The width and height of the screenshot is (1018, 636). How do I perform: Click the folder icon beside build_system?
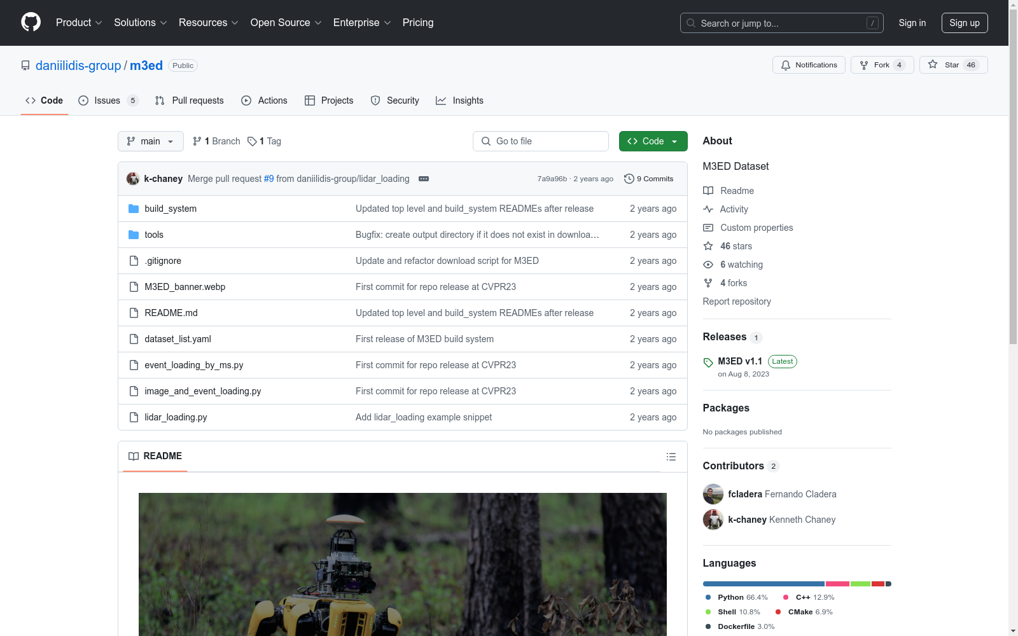pyautogui.click(x=134, y=209)
